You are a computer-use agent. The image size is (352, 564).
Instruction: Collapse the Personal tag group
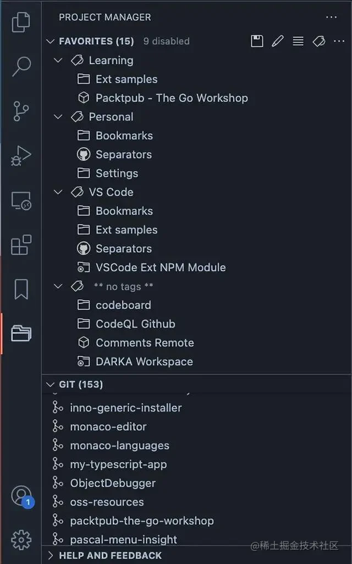[58, 117]
